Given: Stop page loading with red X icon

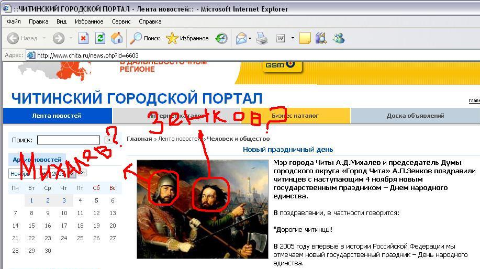Looking at the screenshot, I should [83, 38].
